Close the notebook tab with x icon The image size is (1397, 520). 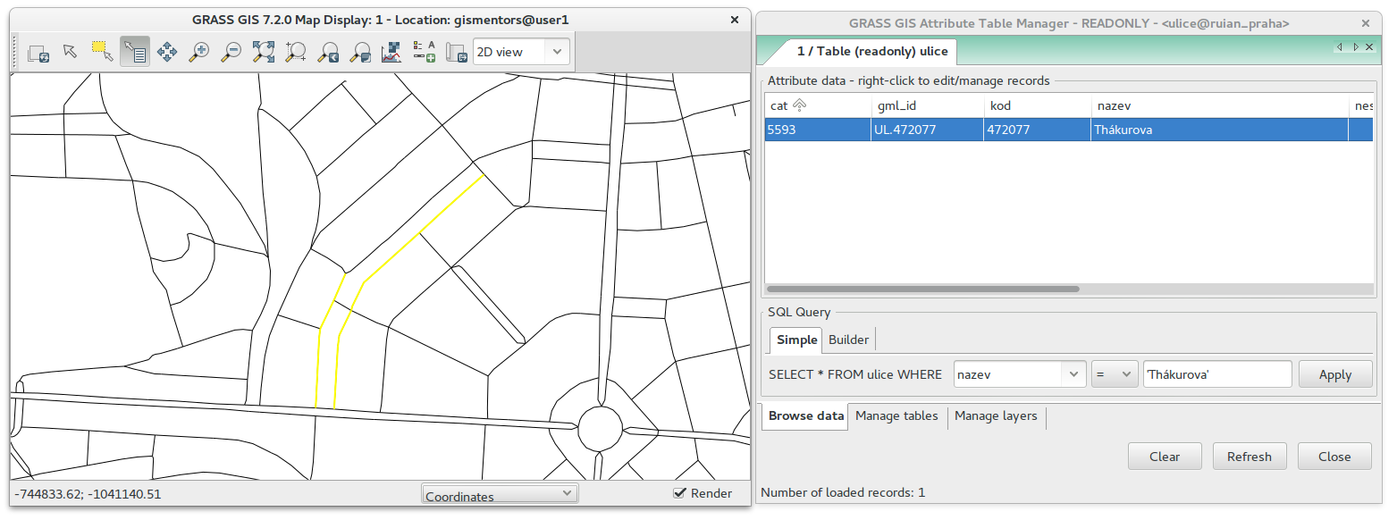coord(1370,46)
